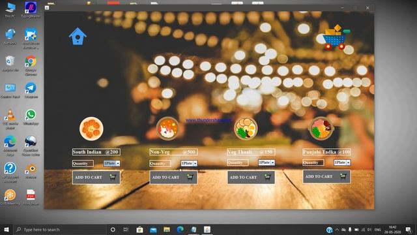Open the TypingMaster desktop shortcut
Viewport: 417px width, 235px height.
click(31, 10)
